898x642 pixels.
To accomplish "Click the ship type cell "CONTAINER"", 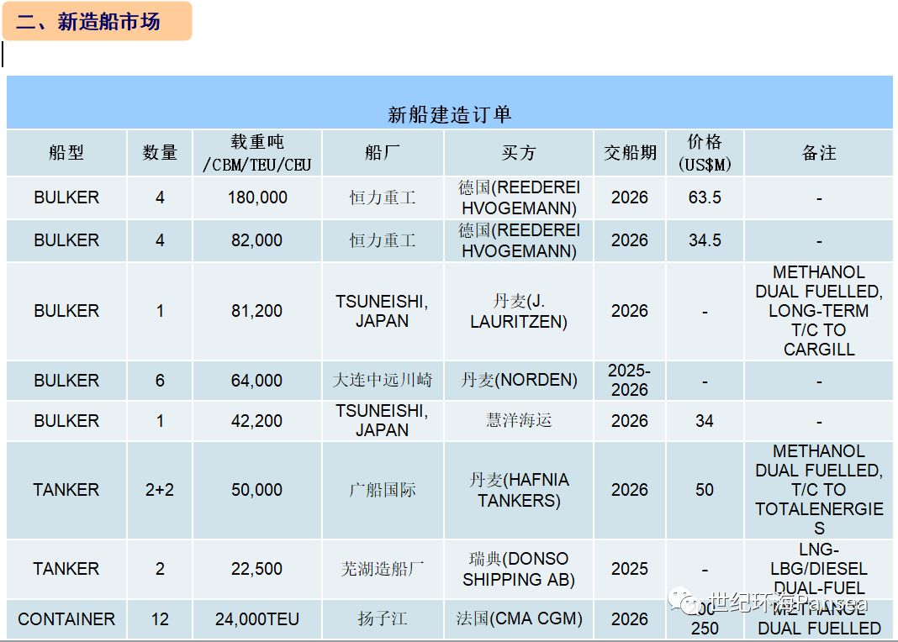I will 66,619.
